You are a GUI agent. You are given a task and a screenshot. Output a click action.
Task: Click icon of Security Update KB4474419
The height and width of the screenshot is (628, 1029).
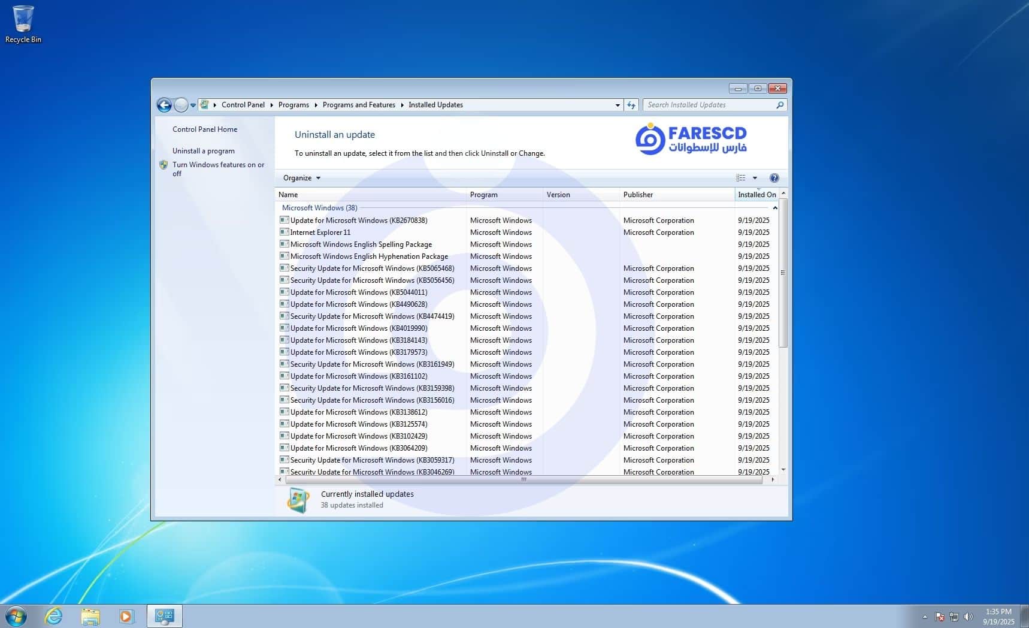pyautogui.click(x=285, y=316)
